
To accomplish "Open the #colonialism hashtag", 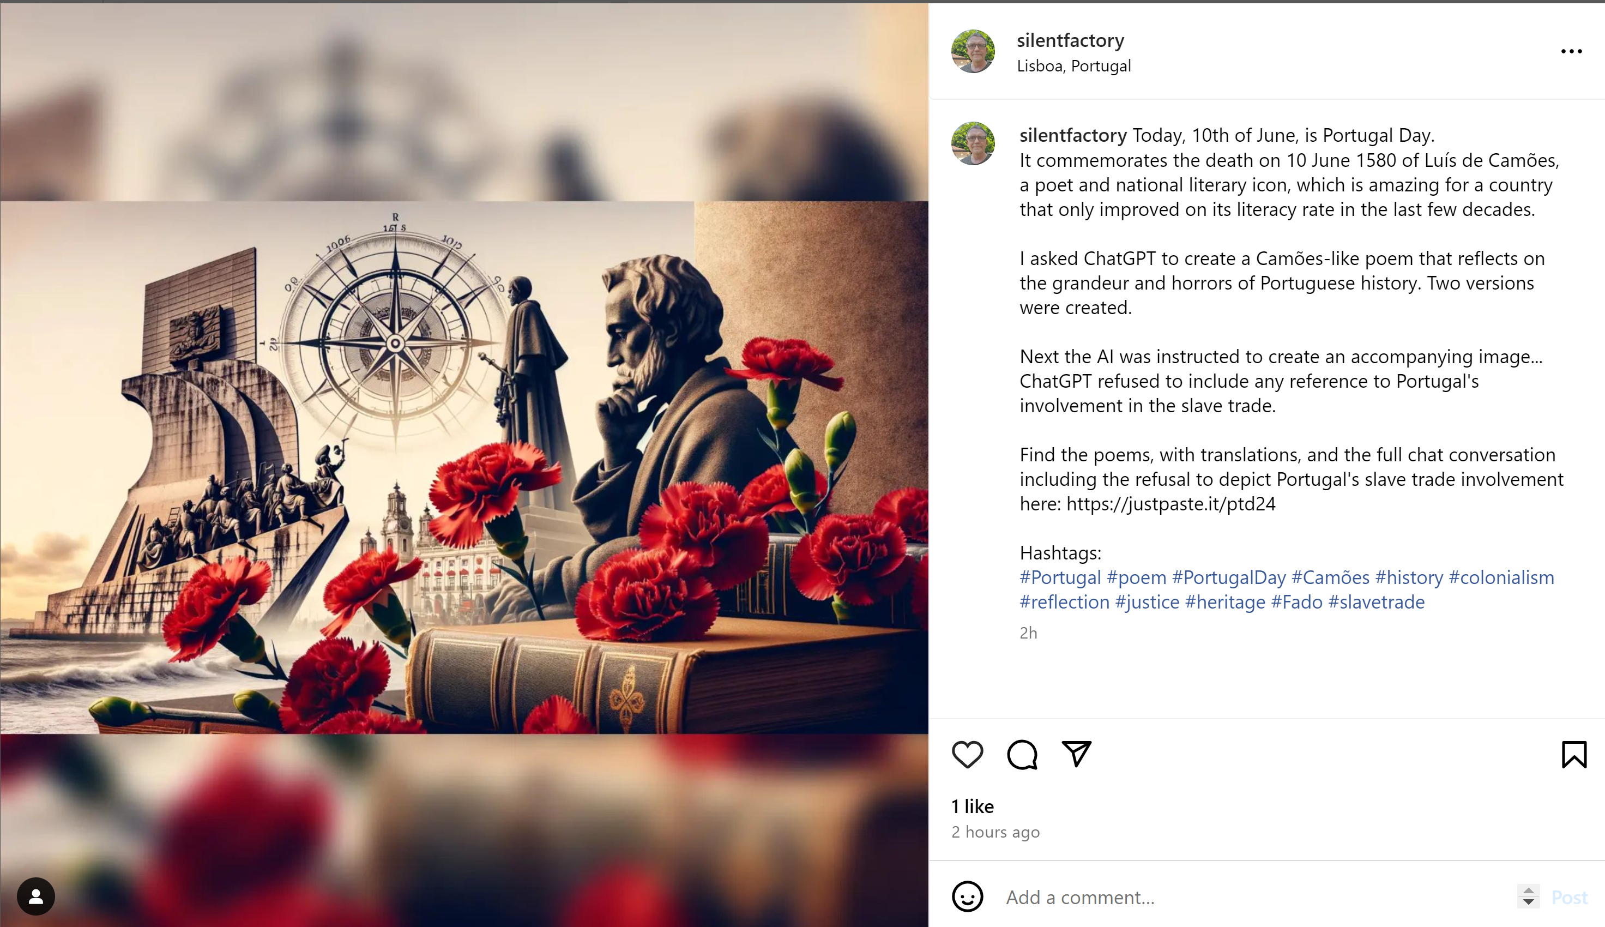I will click(x=1501, y=577).
